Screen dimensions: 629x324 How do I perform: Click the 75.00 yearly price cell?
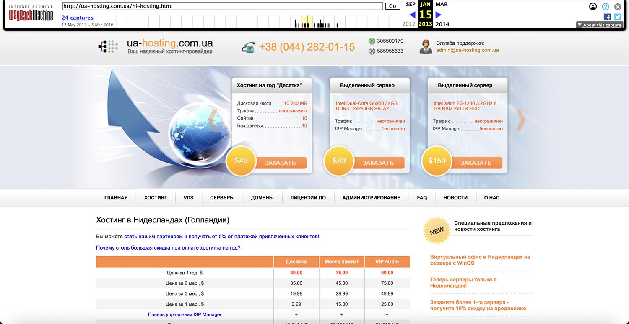[x=342, y=273]
